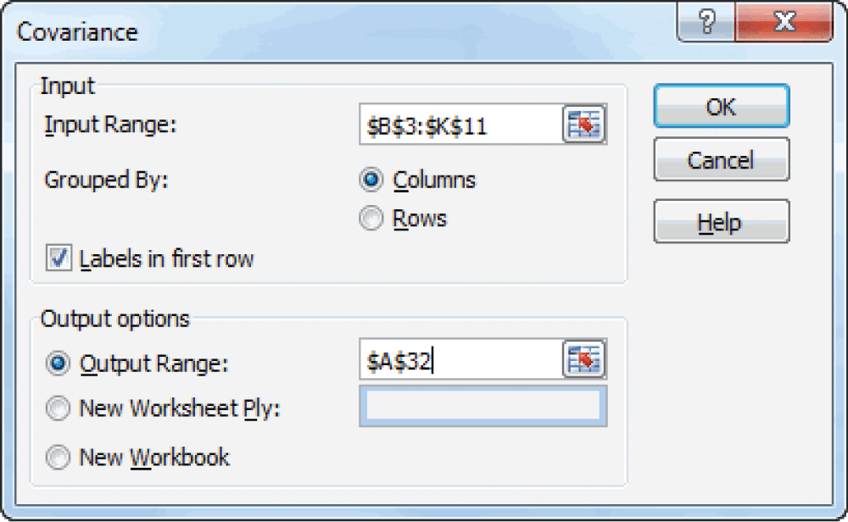Choose the New Worksheet Ply radio button
848x522 pixels.
tap(59, 408)
